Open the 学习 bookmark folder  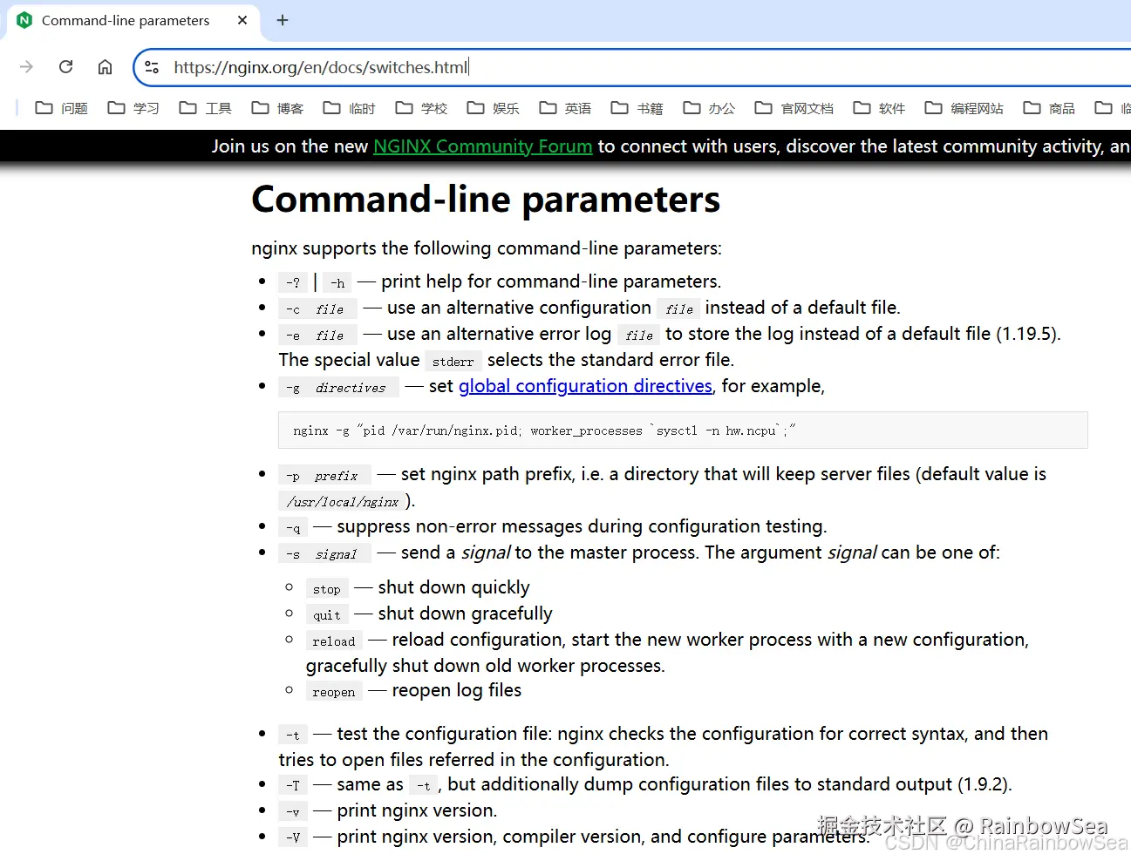click(x=133, y=108)
